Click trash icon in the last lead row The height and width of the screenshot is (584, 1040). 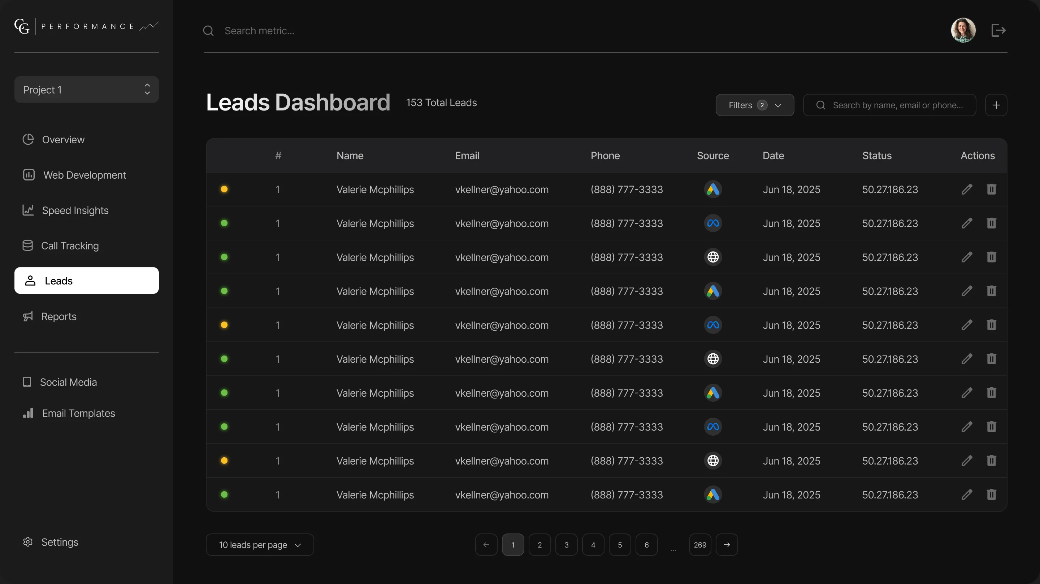coord(992,494)
